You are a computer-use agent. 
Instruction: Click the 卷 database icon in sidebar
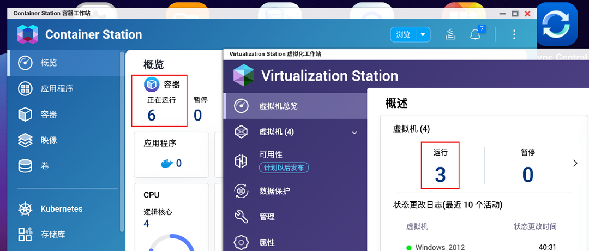pyautogui.click(x=25, y=166)
